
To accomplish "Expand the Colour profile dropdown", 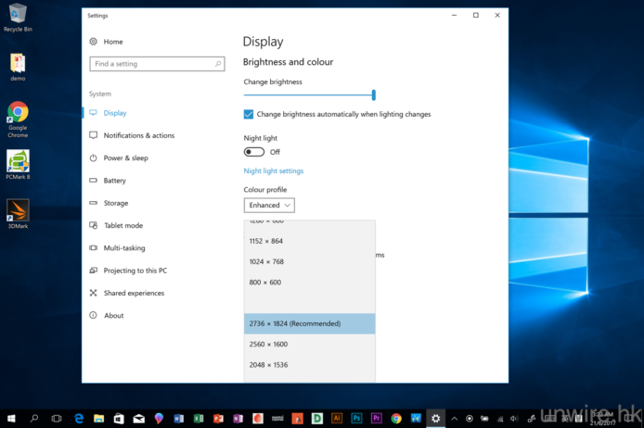I will pyautogui.click(x=269, y=205).
